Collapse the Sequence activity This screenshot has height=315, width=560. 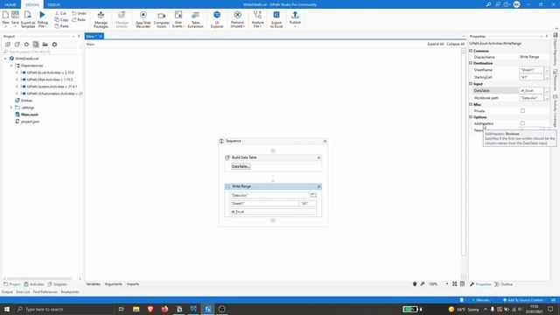point(325,141)
